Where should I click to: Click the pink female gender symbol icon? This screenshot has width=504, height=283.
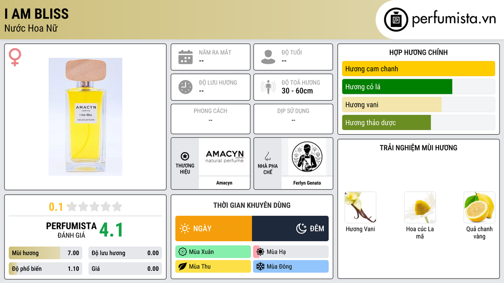(15, 57)
